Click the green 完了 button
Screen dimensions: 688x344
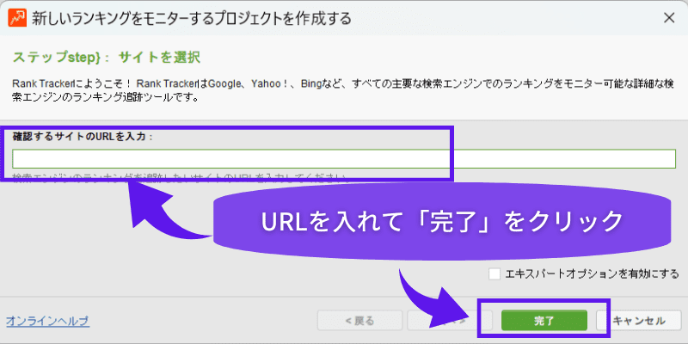[x=544, y=321]
